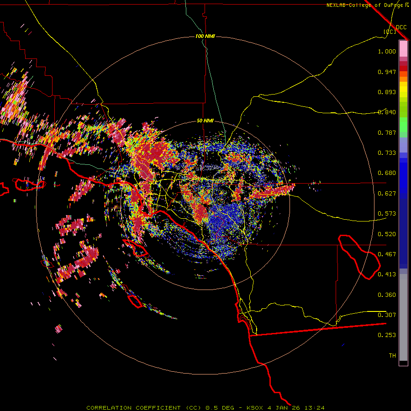Viewport: 411px width, 411px height.
Task: Select the 0.787 color scale label
Action: point(387,132)
